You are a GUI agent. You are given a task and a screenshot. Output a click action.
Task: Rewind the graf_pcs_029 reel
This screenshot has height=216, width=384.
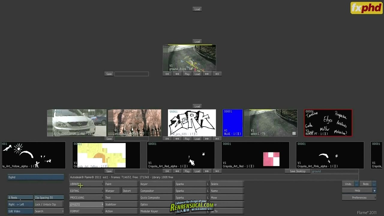coord(177,139)
